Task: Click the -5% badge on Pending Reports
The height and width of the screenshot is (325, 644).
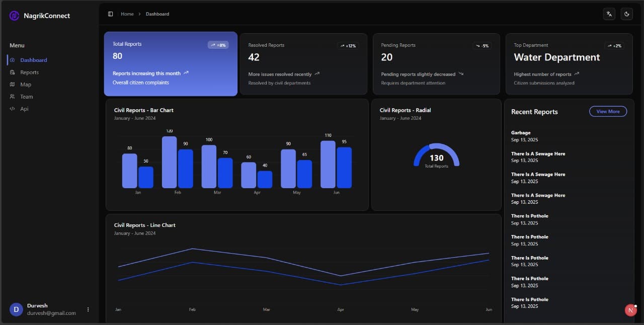Action: [482, 46]
